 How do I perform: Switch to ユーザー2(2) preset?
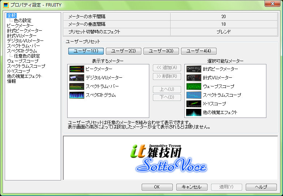[124, 51]
